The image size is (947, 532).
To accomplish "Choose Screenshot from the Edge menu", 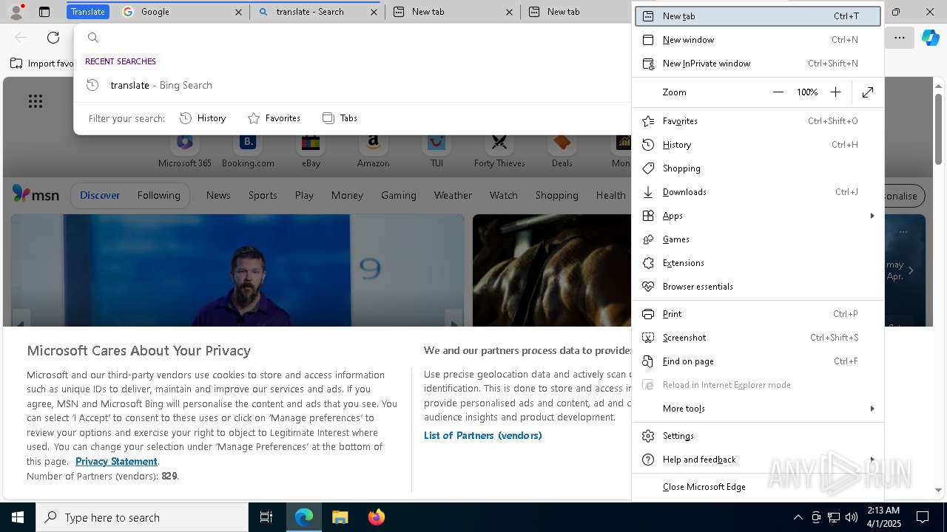I will click(x=758, y=338).
